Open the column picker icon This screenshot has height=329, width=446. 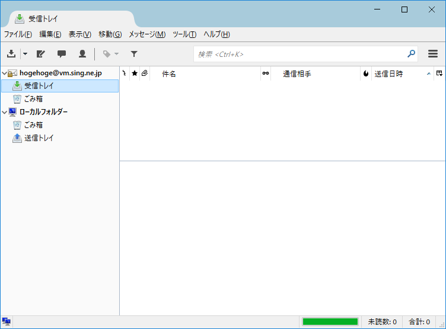[439, 74]
